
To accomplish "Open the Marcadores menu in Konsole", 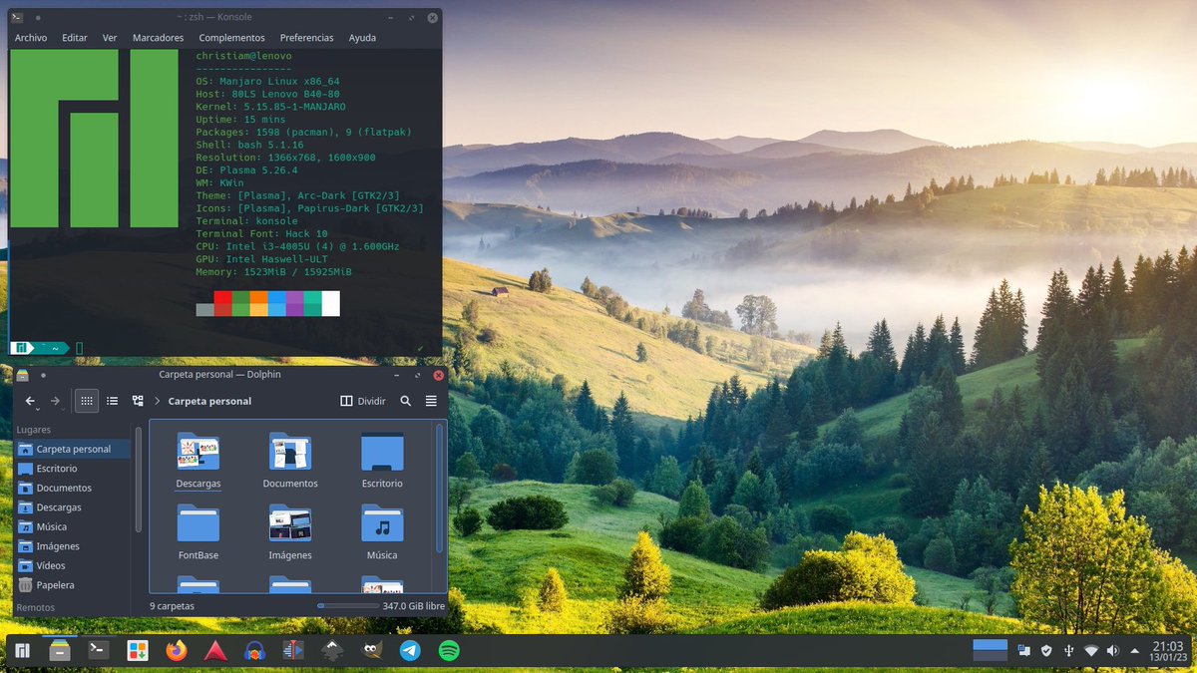I will point(158,37).
